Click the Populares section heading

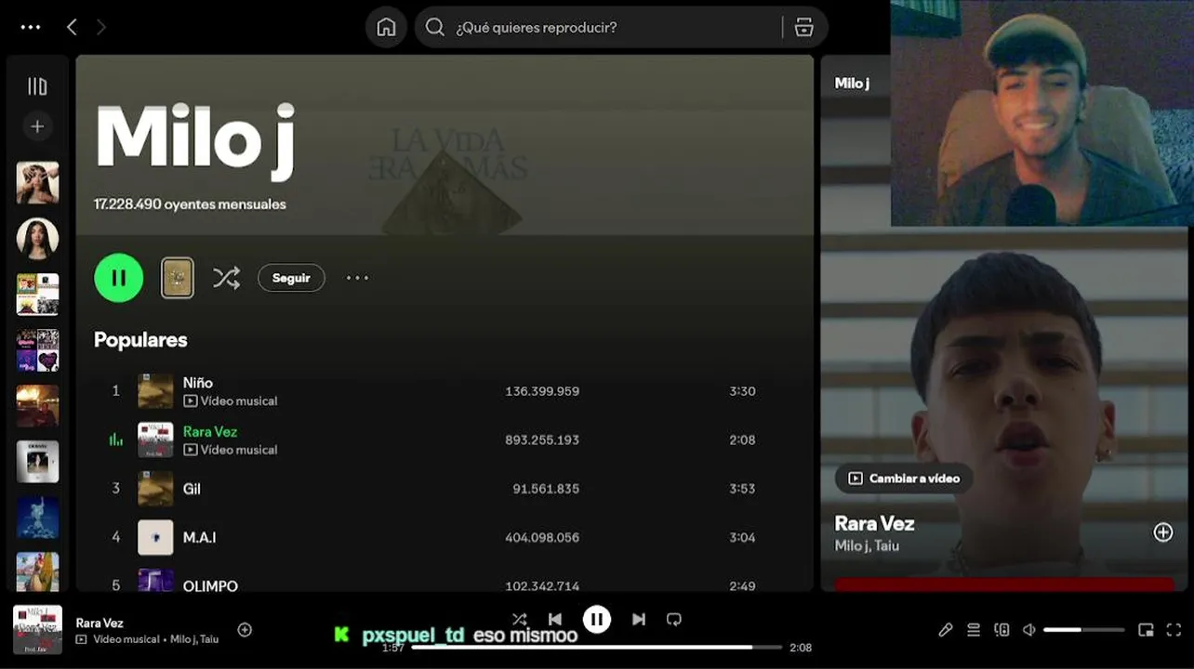[140, 340]
